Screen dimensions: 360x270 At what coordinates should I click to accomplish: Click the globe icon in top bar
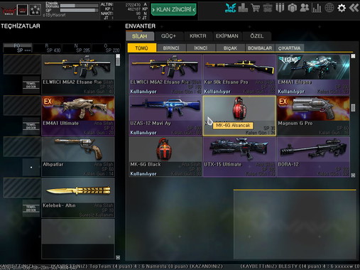point(329,8)
